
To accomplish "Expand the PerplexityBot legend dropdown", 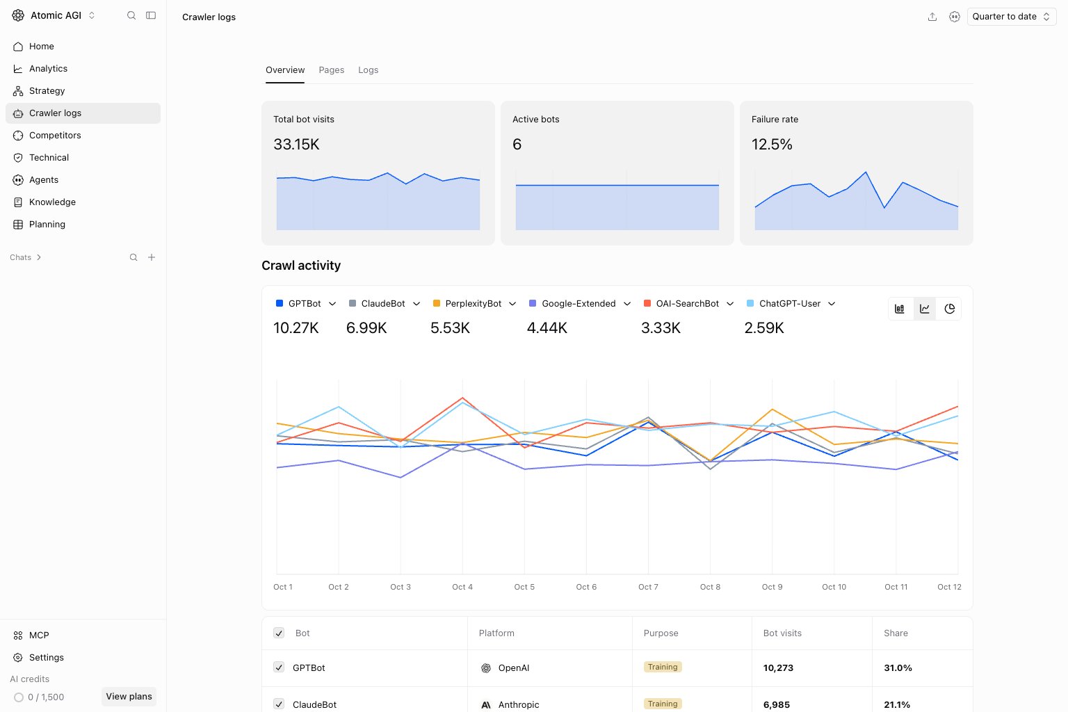I will (x=512, y=304).
